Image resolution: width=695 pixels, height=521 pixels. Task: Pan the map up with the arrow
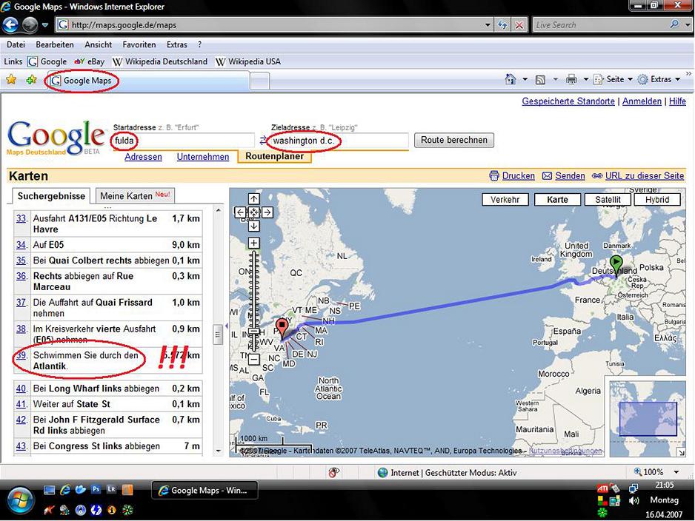254,199
